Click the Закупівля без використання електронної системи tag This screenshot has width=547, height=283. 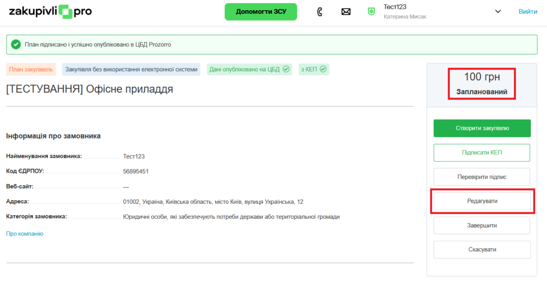131,69
